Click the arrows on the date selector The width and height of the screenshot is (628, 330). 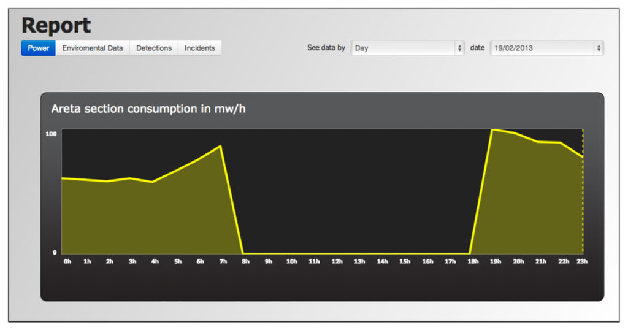[x=599, y=48]
